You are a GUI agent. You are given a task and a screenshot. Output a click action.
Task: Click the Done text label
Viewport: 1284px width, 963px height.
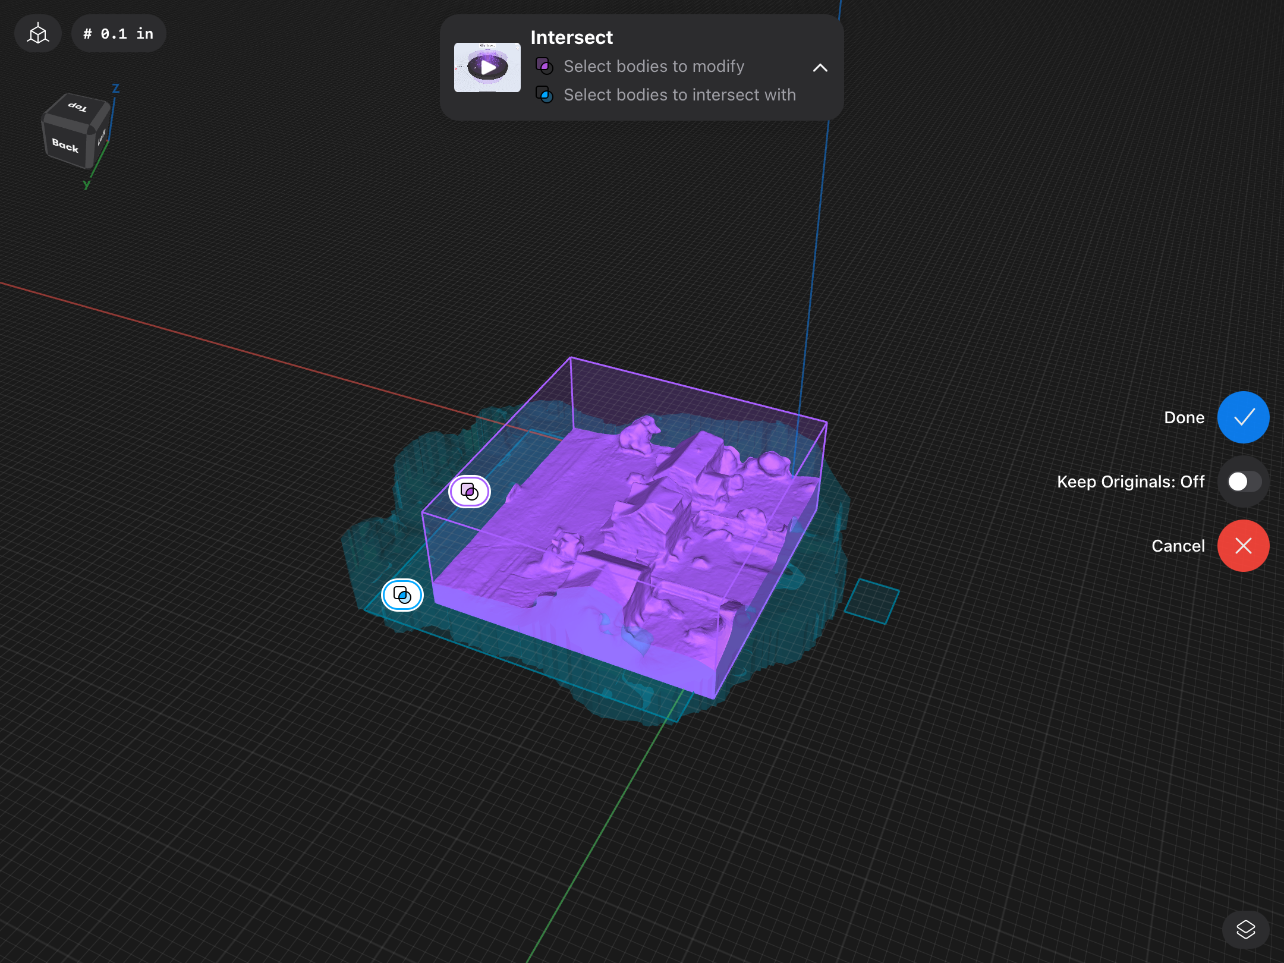click(1184, 417)
